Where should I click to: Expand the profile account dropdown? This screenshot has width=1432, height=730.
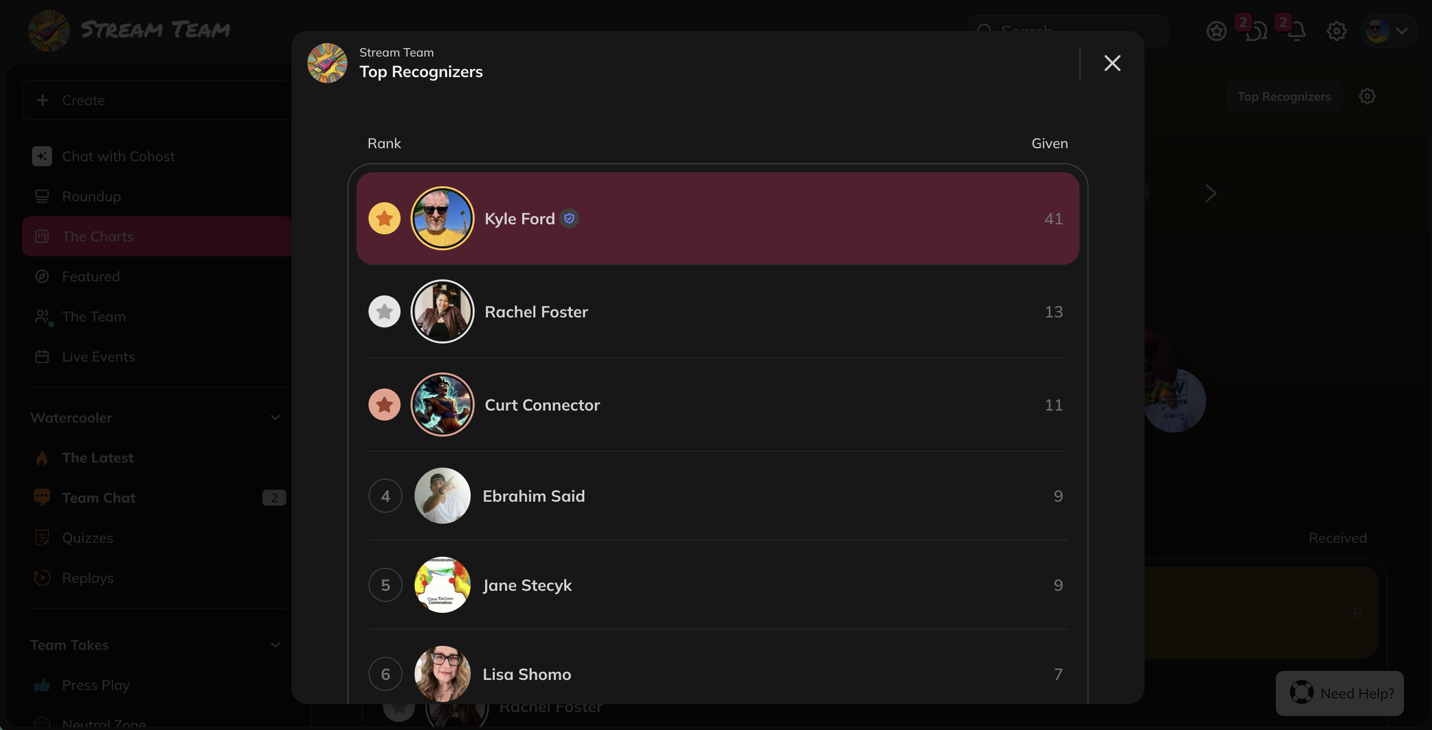pos(1402,31)
